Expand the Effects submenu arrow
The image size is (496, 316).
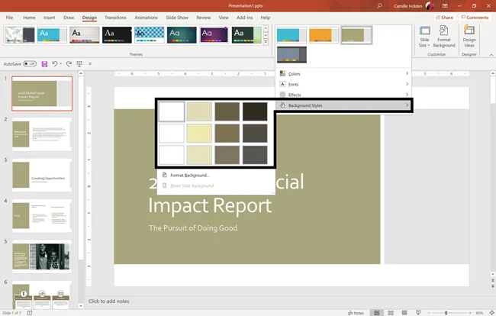pyautogui.click(x=407, y=94)
